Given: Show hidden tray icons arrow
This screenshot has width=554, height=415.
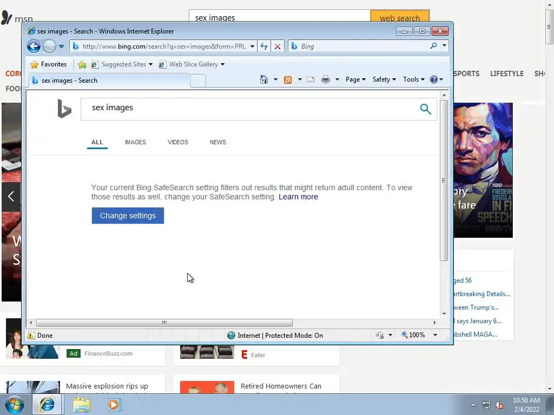Looking at the screenshot, I should (x=473, y=405).
